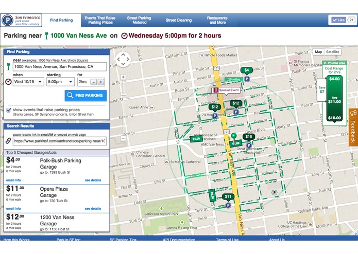Switch to Satellite view
Image resolution: width=358 pixels, height=254 pixels.
tap(332, 52)
